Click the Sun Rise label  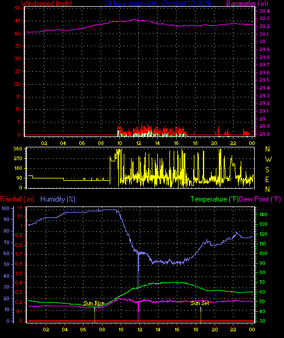coord(94,303)
